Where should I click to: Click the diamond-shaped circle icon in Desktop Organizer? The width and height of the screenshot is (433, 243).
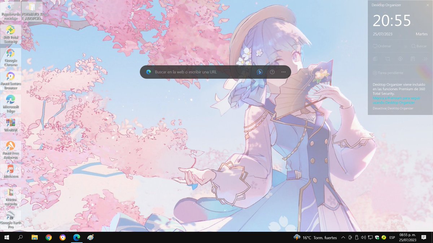coord(400,59)
